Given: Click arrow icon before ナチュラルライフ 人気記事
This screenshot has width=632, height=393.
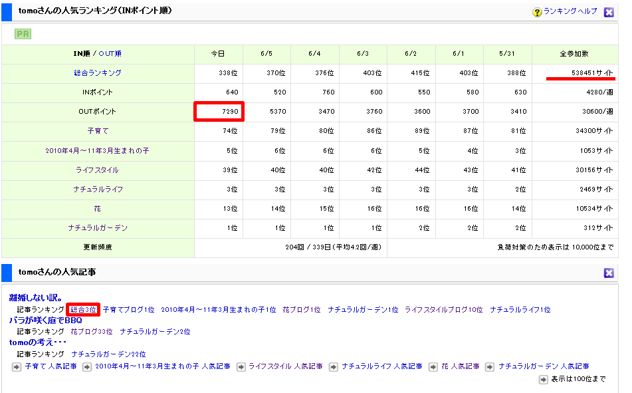Looking at the screenshot, I should coord(334,367).
